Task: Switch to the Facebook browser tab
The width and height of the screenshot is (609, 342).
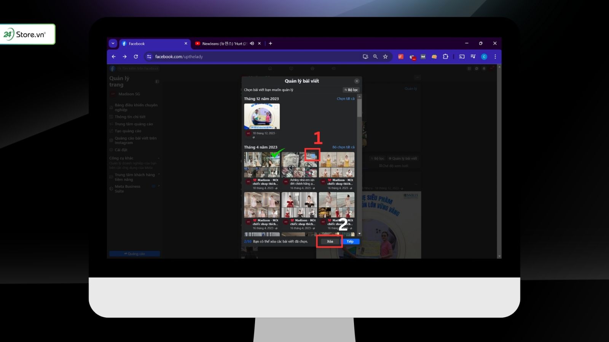Action: [x=155, y=44]
